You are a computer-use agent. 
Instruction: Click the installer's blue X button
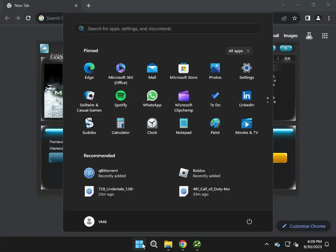point(286,48)
